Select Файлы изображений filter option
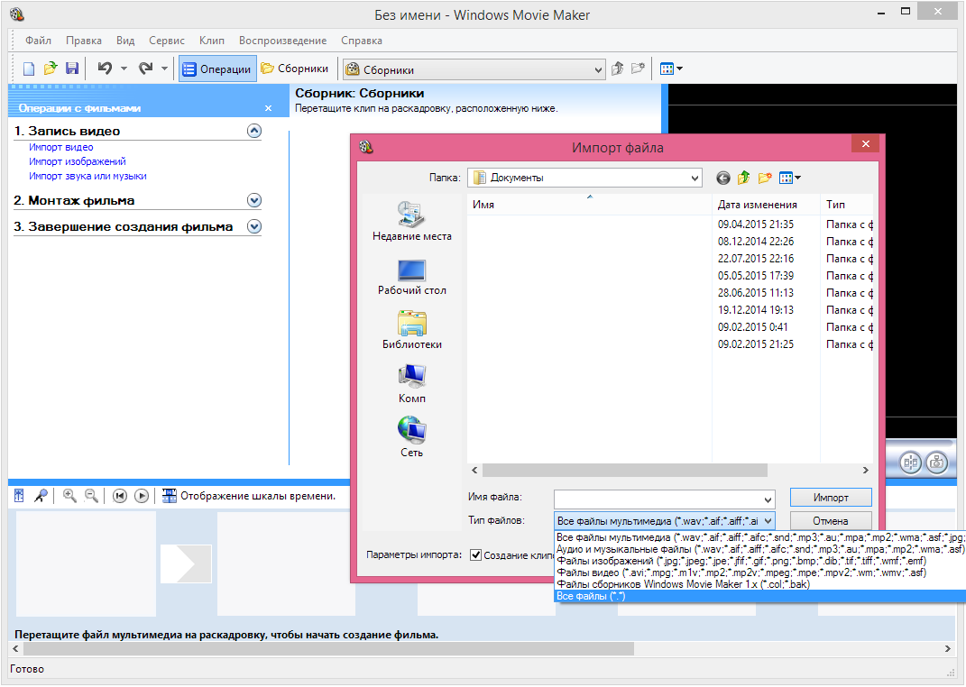The image size is (966, 687). click(x=760, y=561)
